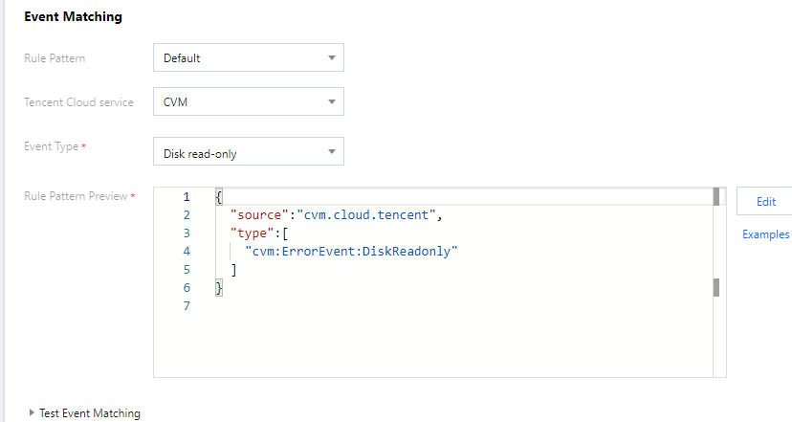The height and width of the screenshot is (422, 792).
Task: Click the arrow icon in the CVM selector
Action: (x=332, y=101)
